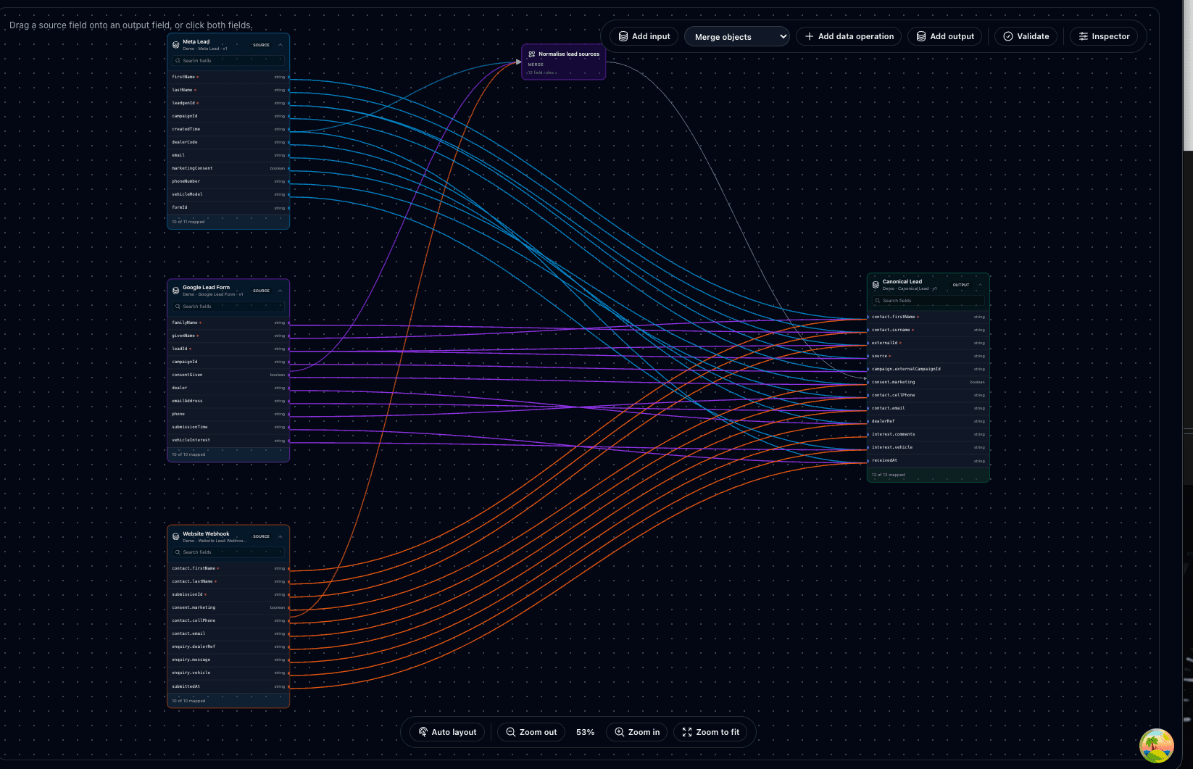Open the Merge objects dropdown

[x=736, y=36]
